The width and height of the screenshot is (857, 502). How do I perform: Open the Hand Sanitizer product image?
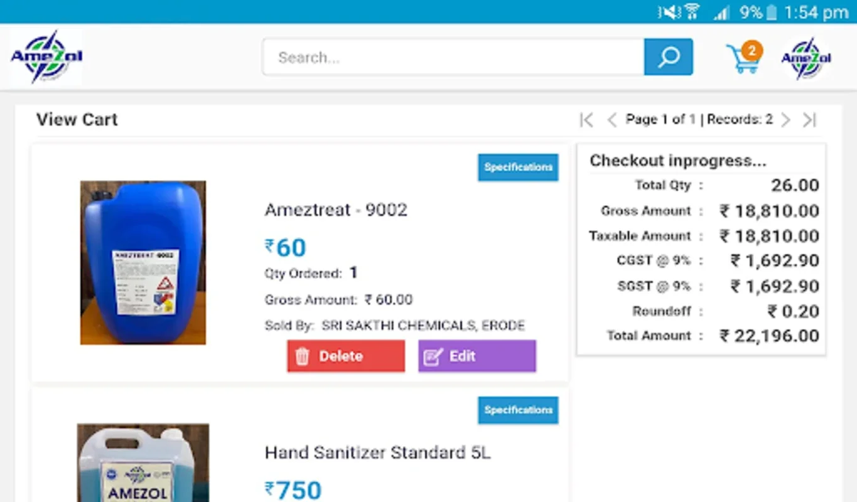pos(143,463)
